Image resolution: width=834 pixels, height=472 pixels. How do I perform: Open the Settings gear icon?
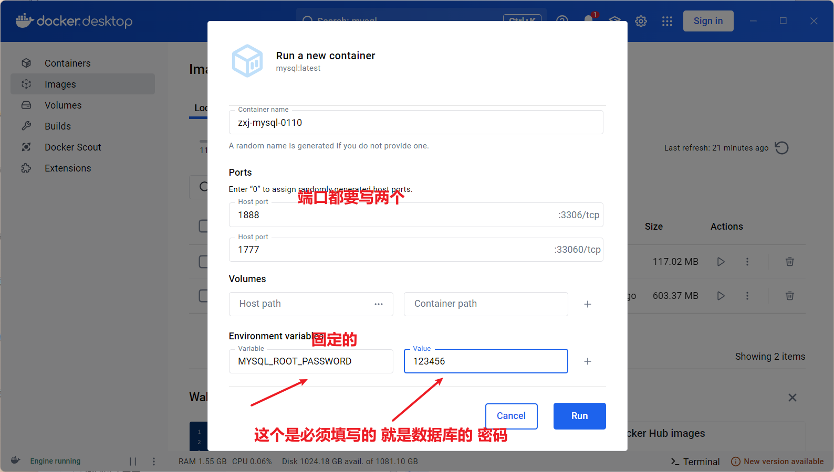coord(641,21)
